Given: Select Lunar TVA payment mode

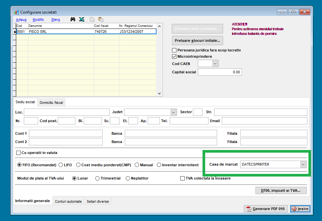Looking at the screenshot, I should tap(74, 179).
